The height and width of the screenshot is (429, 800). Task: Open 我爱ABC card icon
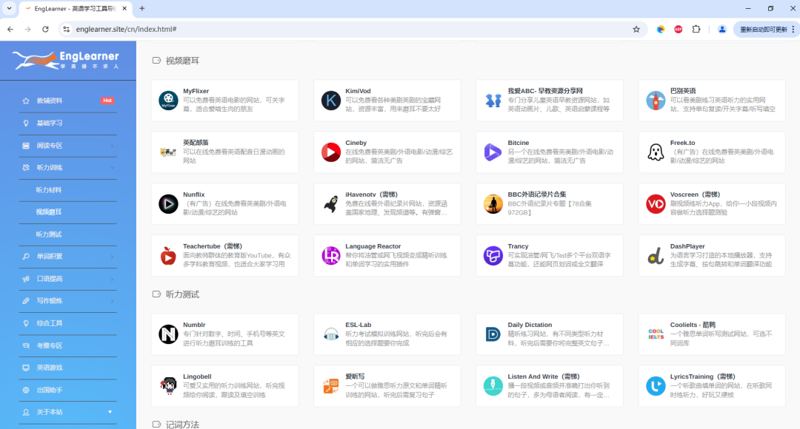tap(493, 101)
